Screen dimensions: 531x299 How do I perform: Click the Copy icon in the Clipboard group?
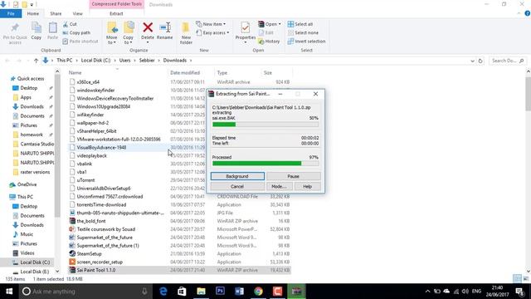37,27
